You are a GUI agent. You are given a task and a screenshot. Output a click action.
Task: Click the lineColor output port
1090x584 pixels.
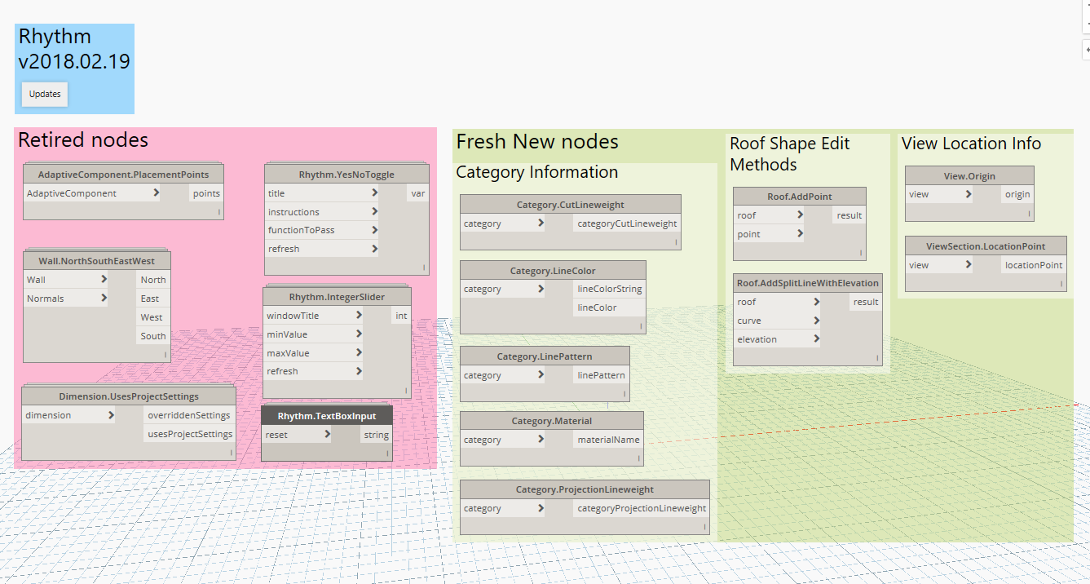click(x=610, y=307)
